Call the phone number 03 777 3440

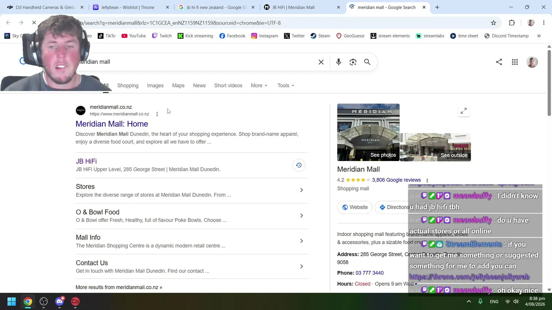coord(370,273)
